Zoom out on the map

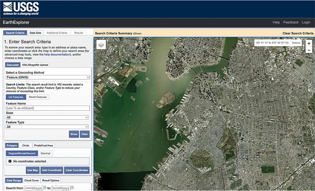pyautogui.click(x=309, y=50)
